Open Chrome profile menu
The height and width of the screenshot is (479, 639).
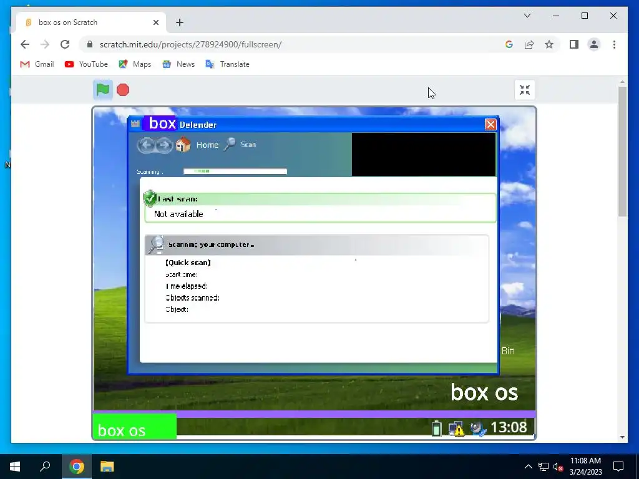coord(594,44)
